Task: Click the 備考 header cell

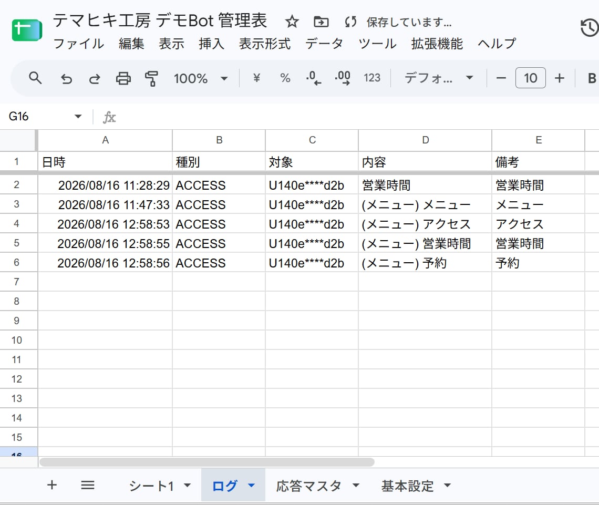Action: [539, 162]
